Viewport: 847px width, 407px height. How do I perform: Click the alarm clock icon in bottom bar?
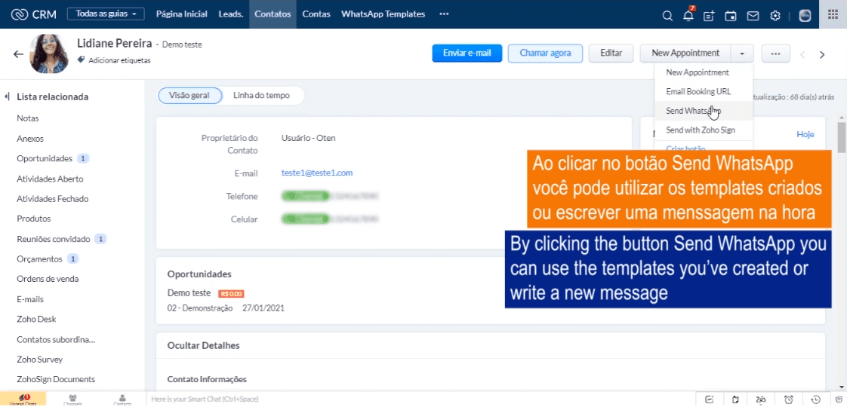(788, 399)
